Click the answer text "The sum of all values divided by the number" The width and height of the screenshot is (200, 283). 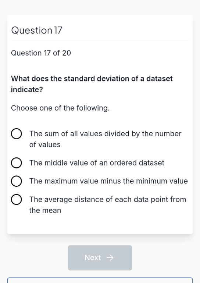(105, 134)
